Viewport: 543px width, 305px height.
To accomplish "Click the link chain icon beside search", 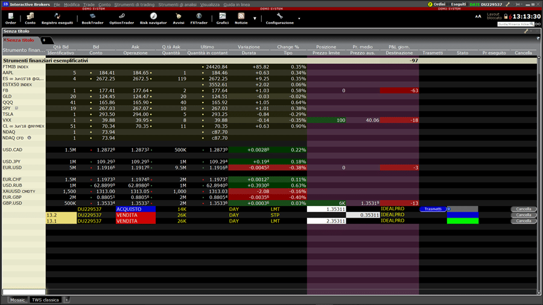I will (538, 24).
